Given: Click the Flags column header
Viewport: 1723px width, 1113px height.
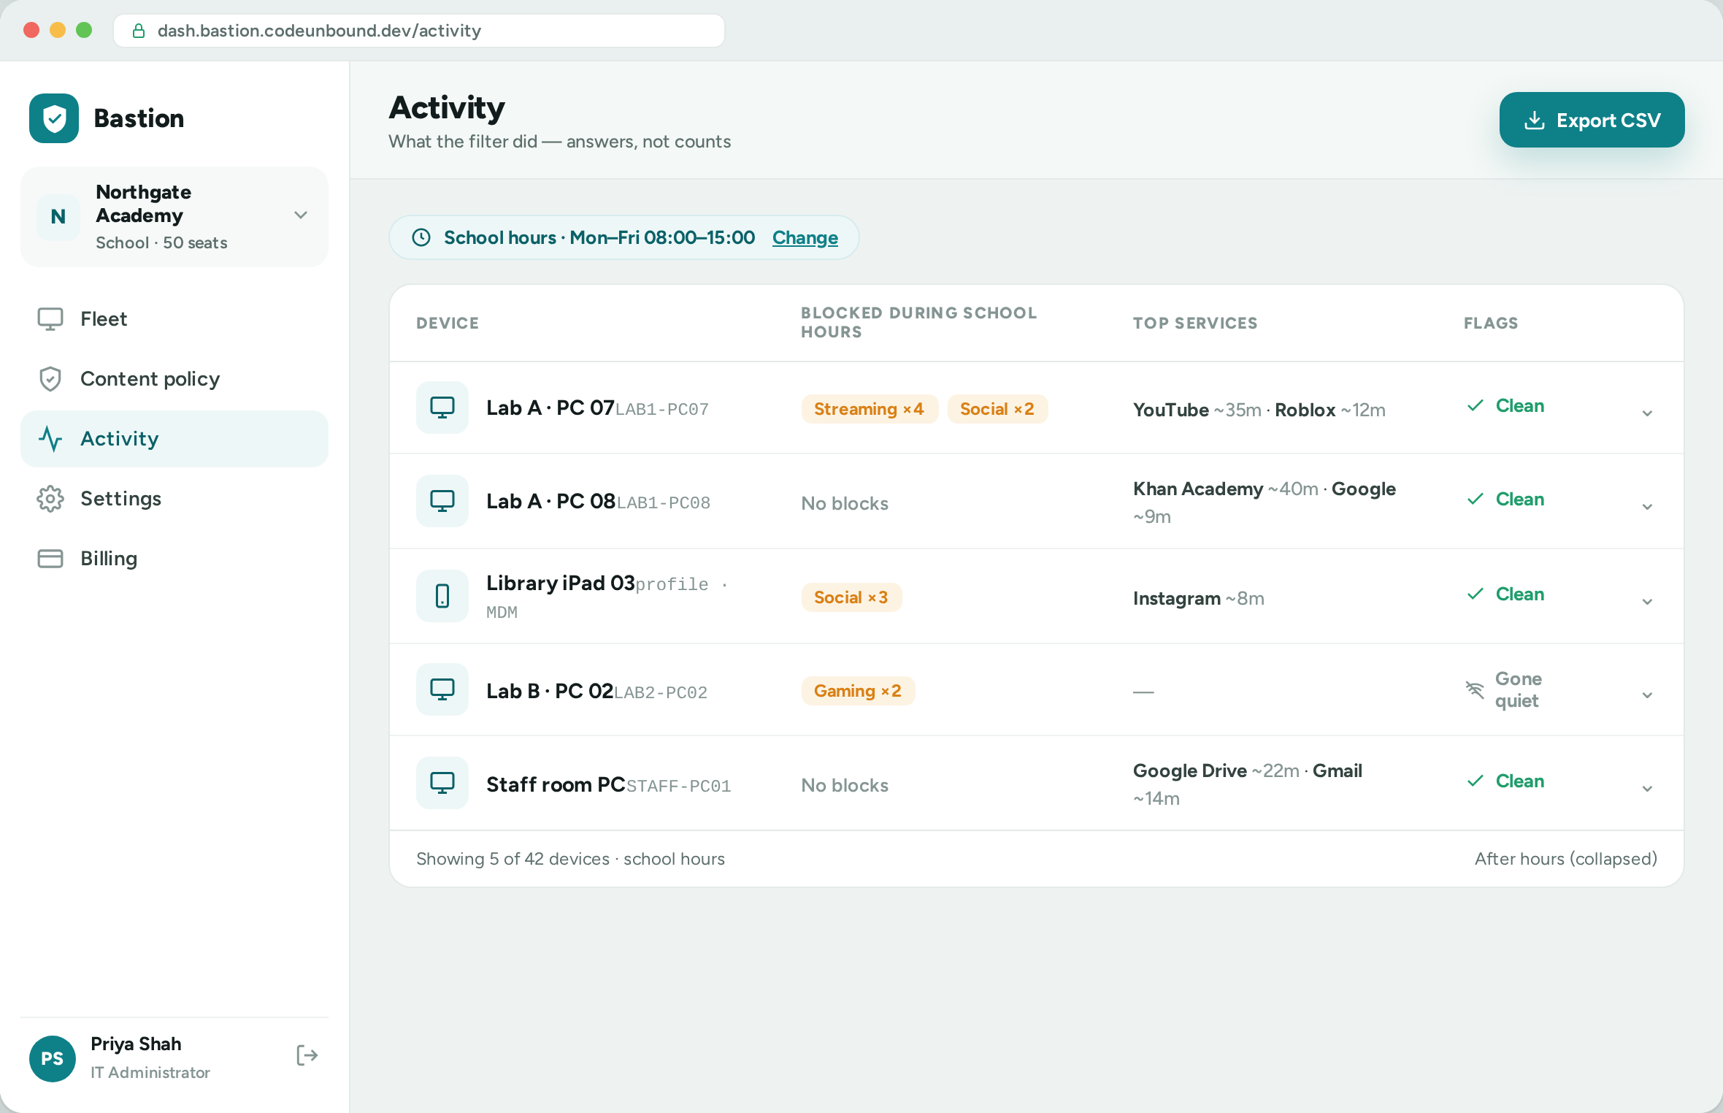Looking at the screenshot, I should click(x=1491, y=323).
